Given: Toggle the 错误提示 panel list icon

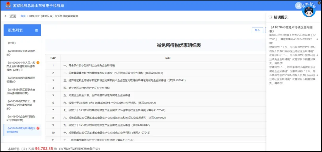Looking at the screenshot, I should tap(270, 17).
